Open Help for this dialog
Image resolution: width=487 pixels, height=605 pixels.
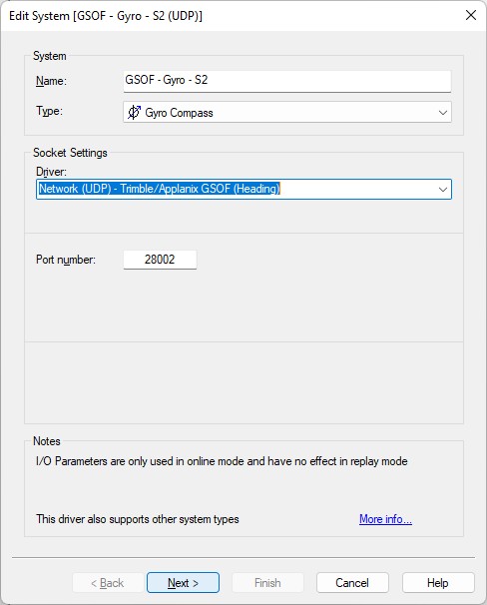pyautogui.click(x=438, y=583)
